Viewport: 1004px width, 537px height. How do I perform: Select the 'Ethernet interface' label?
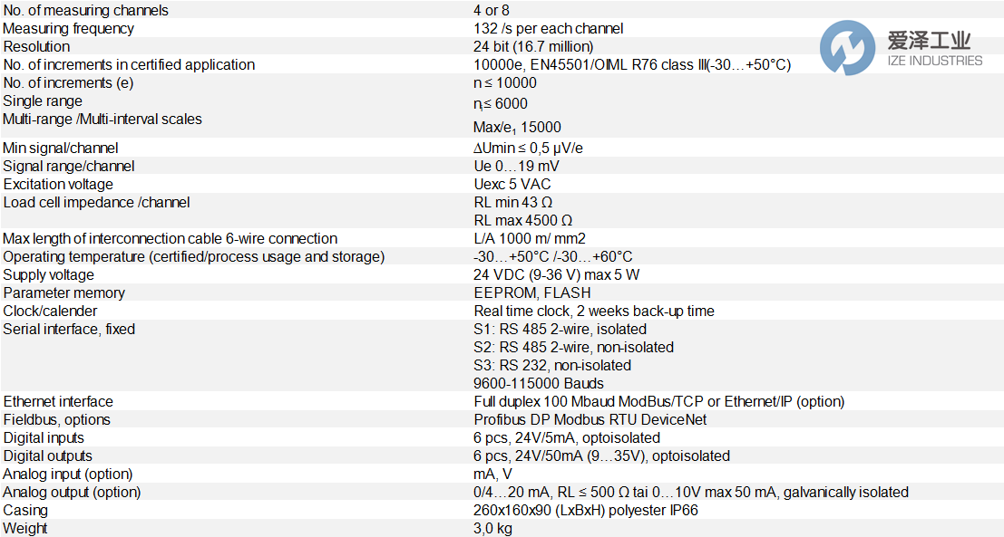[x=58, y=401]
